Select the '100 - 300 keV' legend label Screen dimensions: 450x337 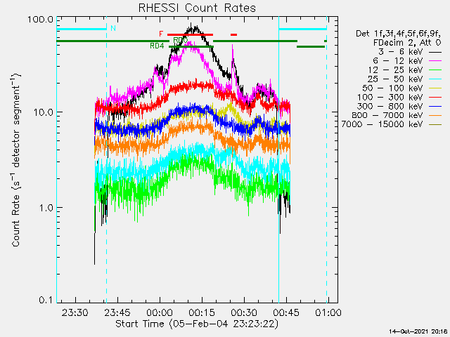coord(390,97)
